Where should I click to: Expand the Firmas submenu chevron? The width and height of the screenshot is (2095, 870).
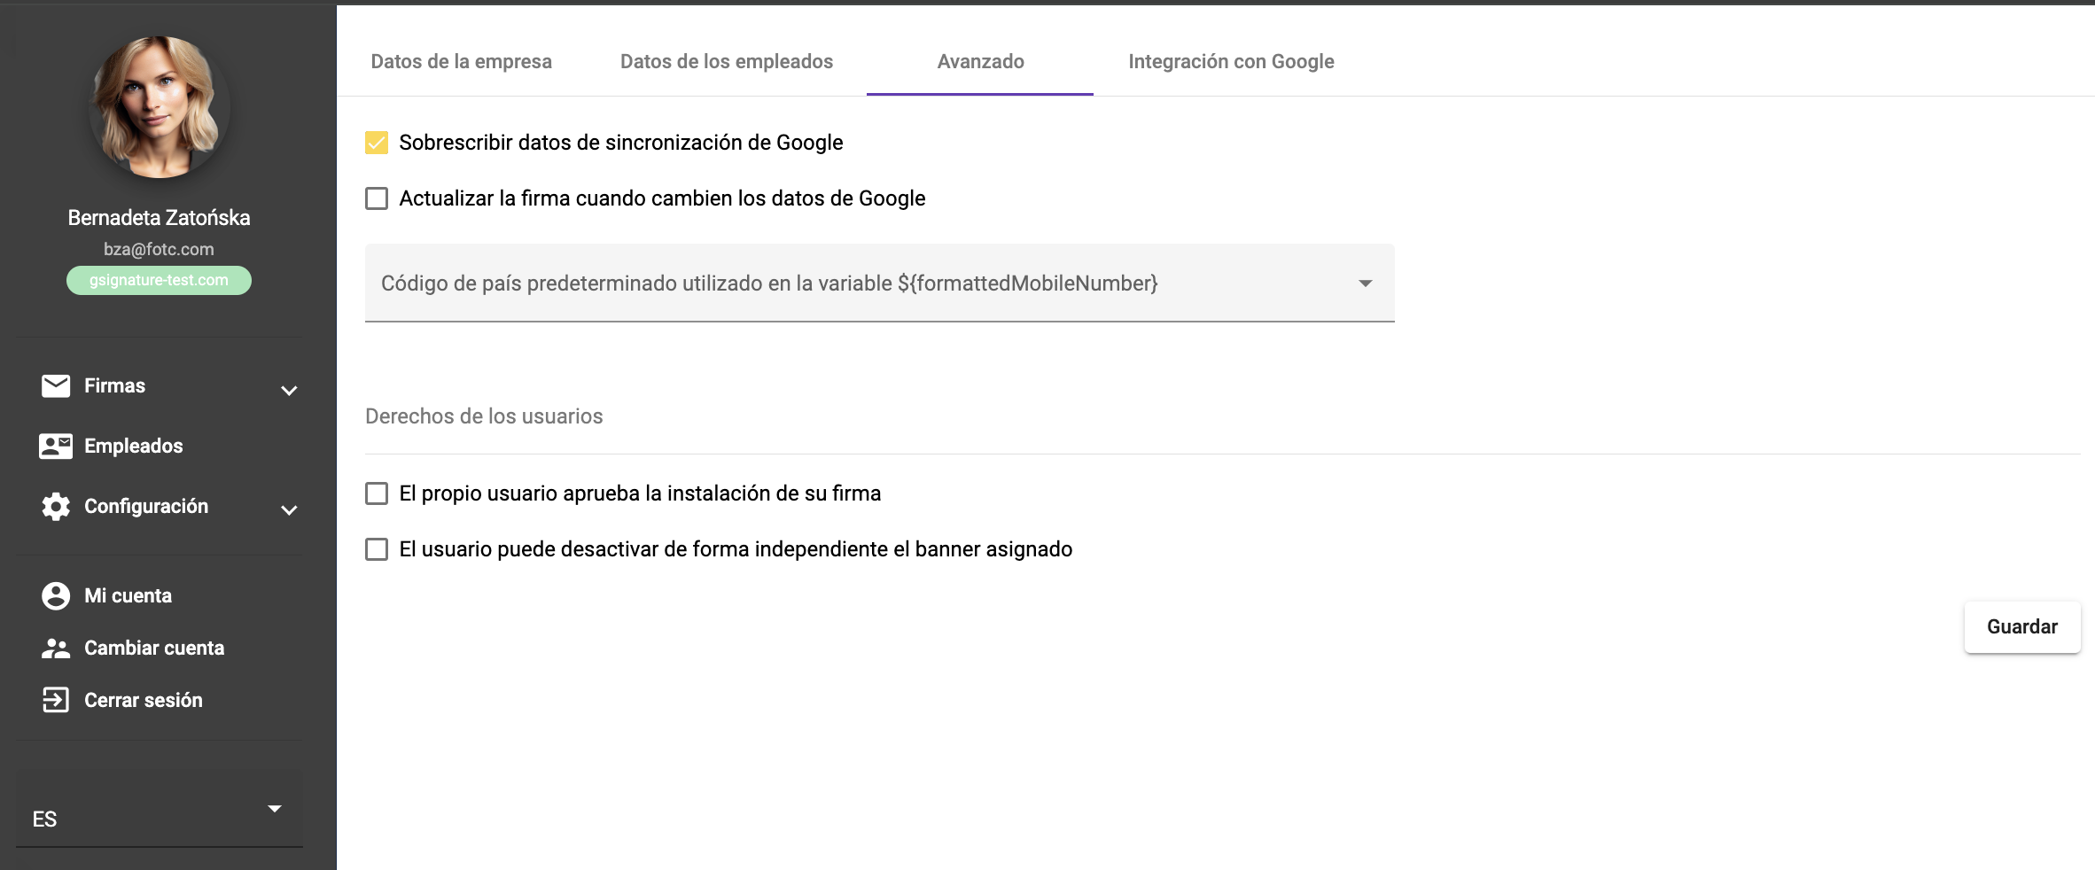pyautogui.click(x=289, y=390)
